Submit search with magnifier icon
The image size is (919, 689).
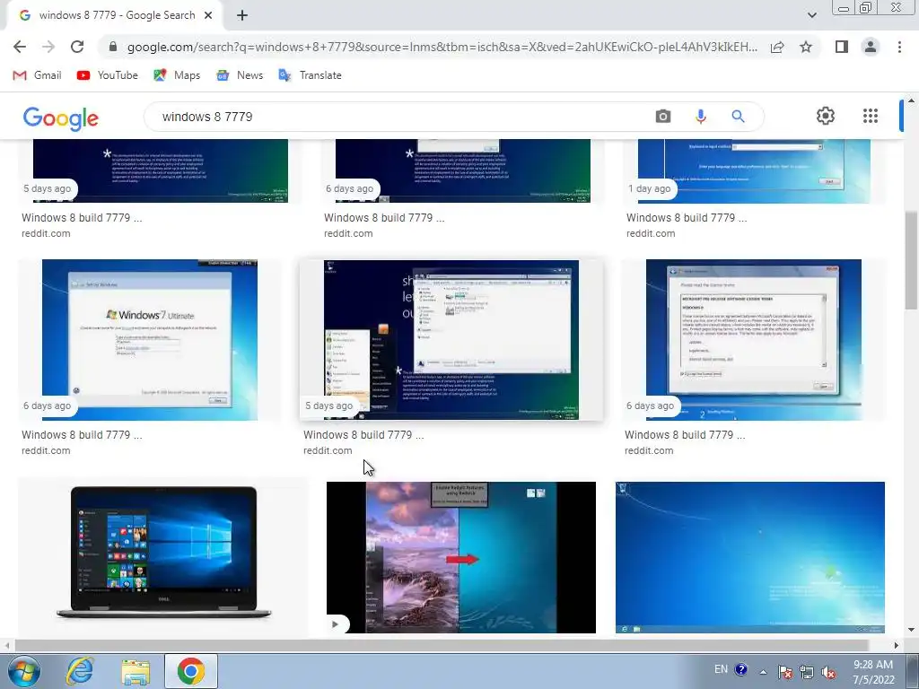coord(738,117)
